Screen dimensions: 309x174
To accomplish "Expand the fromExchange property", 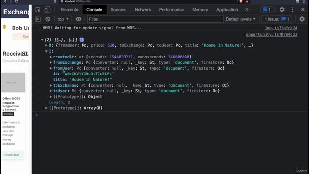I will click(x=51, y=62).
